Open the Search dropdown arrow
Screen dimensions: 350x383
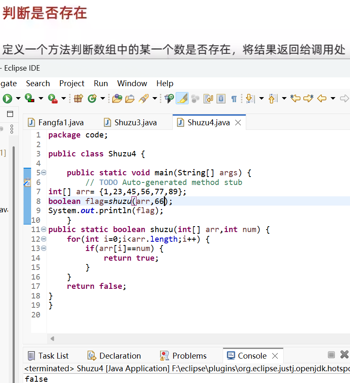click(155, 99)
